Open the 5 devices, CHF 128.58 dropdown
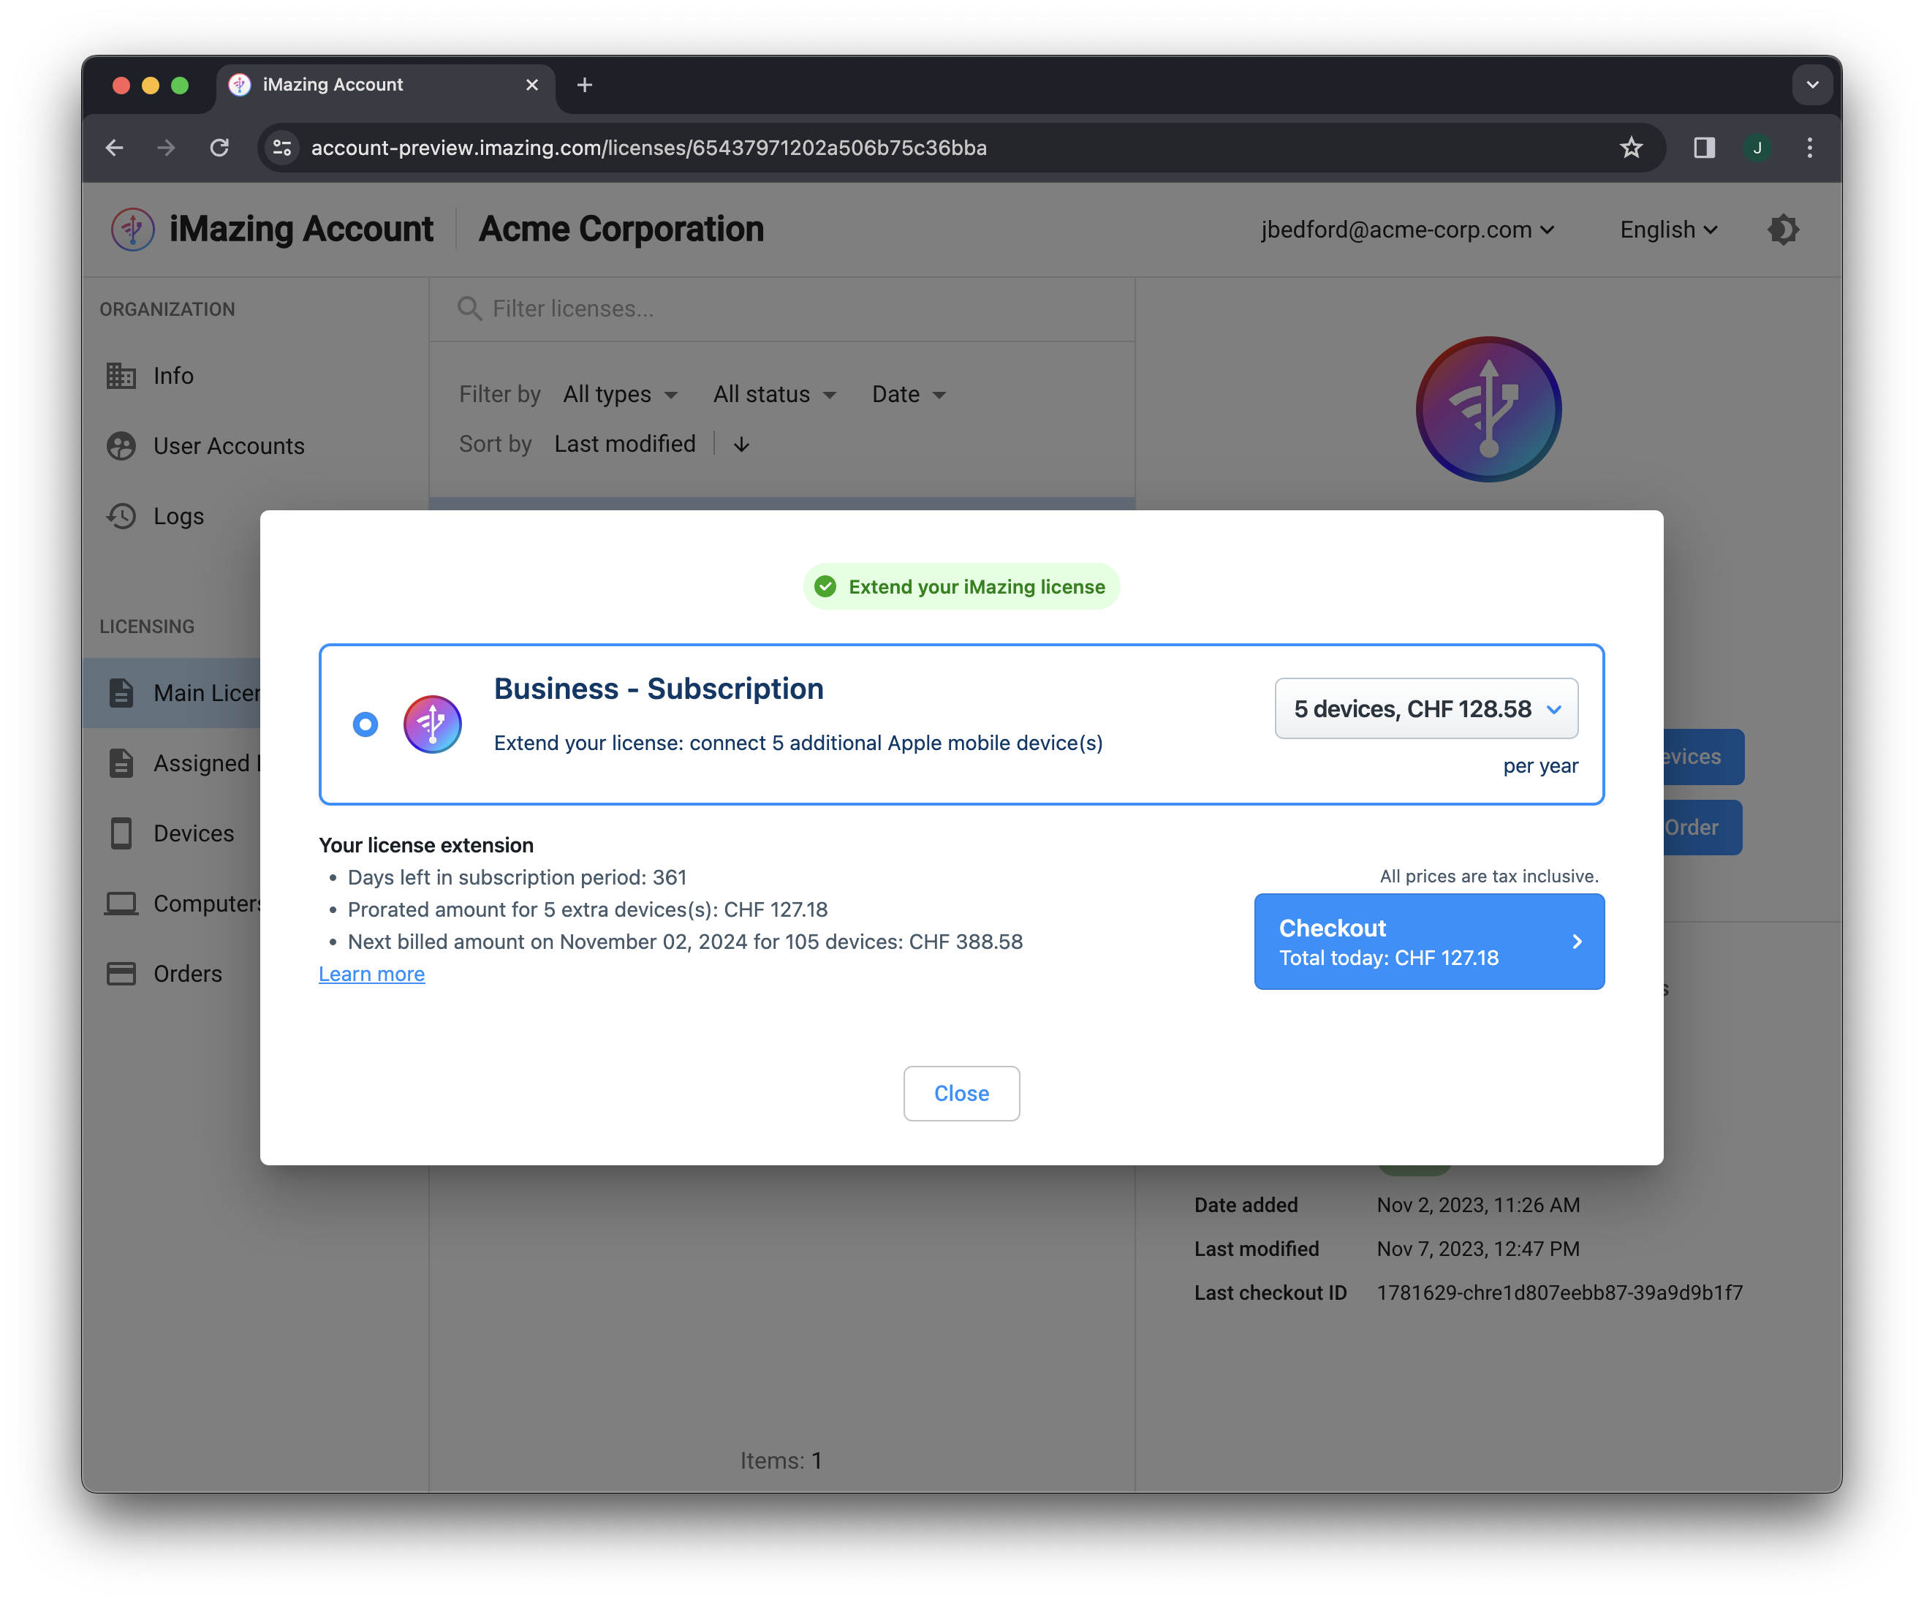This screenshot has height=1601, width=1924. [x=1425, y=708]
